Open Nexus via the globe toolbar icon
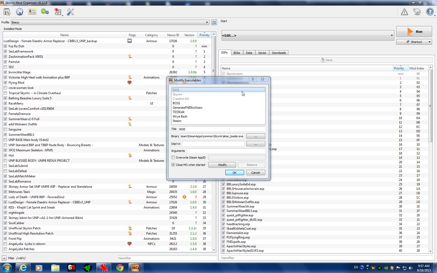Screen dimensions: 437x273 coord(20,12)
